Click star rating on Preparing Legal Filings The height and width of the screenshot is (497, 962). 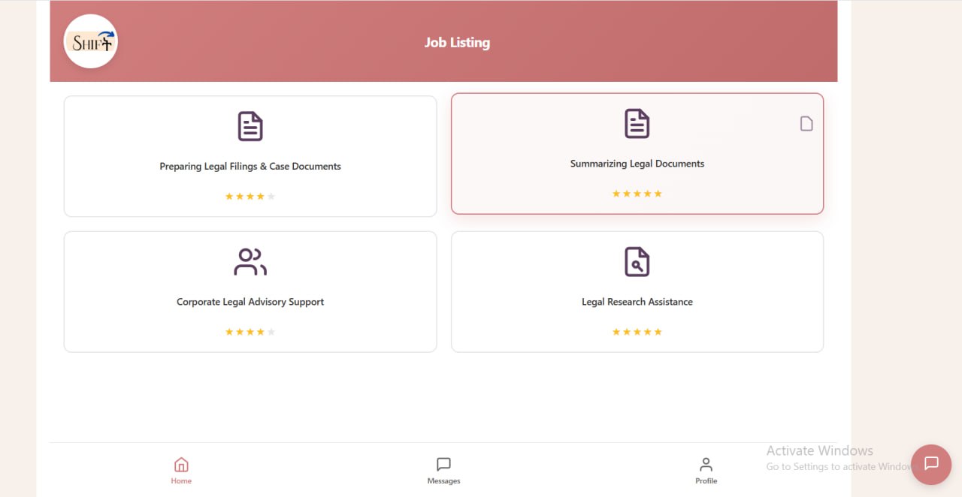pyautogui.click(x=250, y=197)
